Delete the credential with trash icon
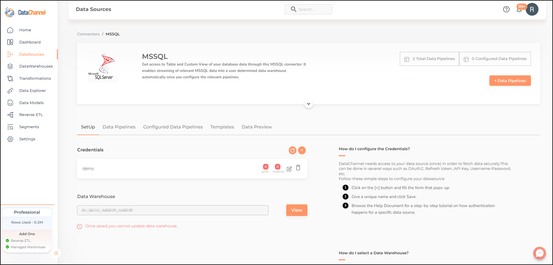553x265 pixels. (x=298, y=168)
